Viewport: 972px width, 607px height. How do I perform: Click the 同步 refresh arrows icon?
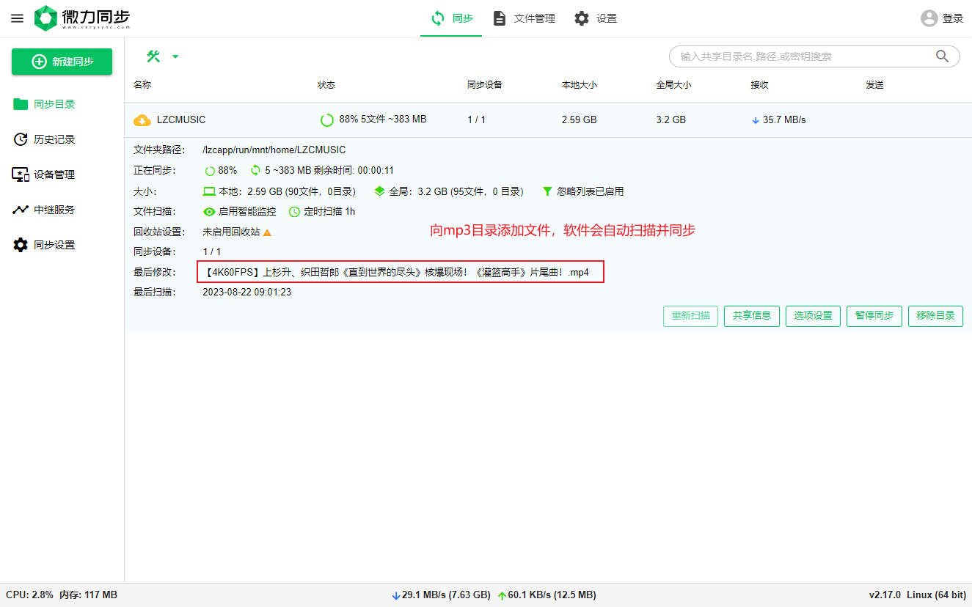[x=438, y=18]
